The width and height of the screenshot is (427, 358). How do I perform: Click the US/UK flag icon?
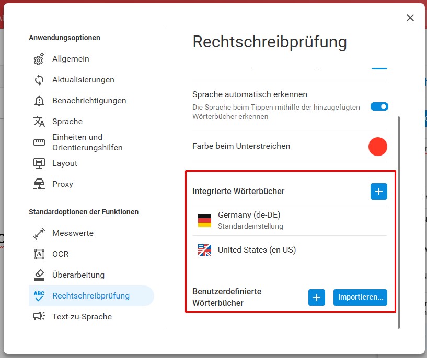(x=204, y=250)
